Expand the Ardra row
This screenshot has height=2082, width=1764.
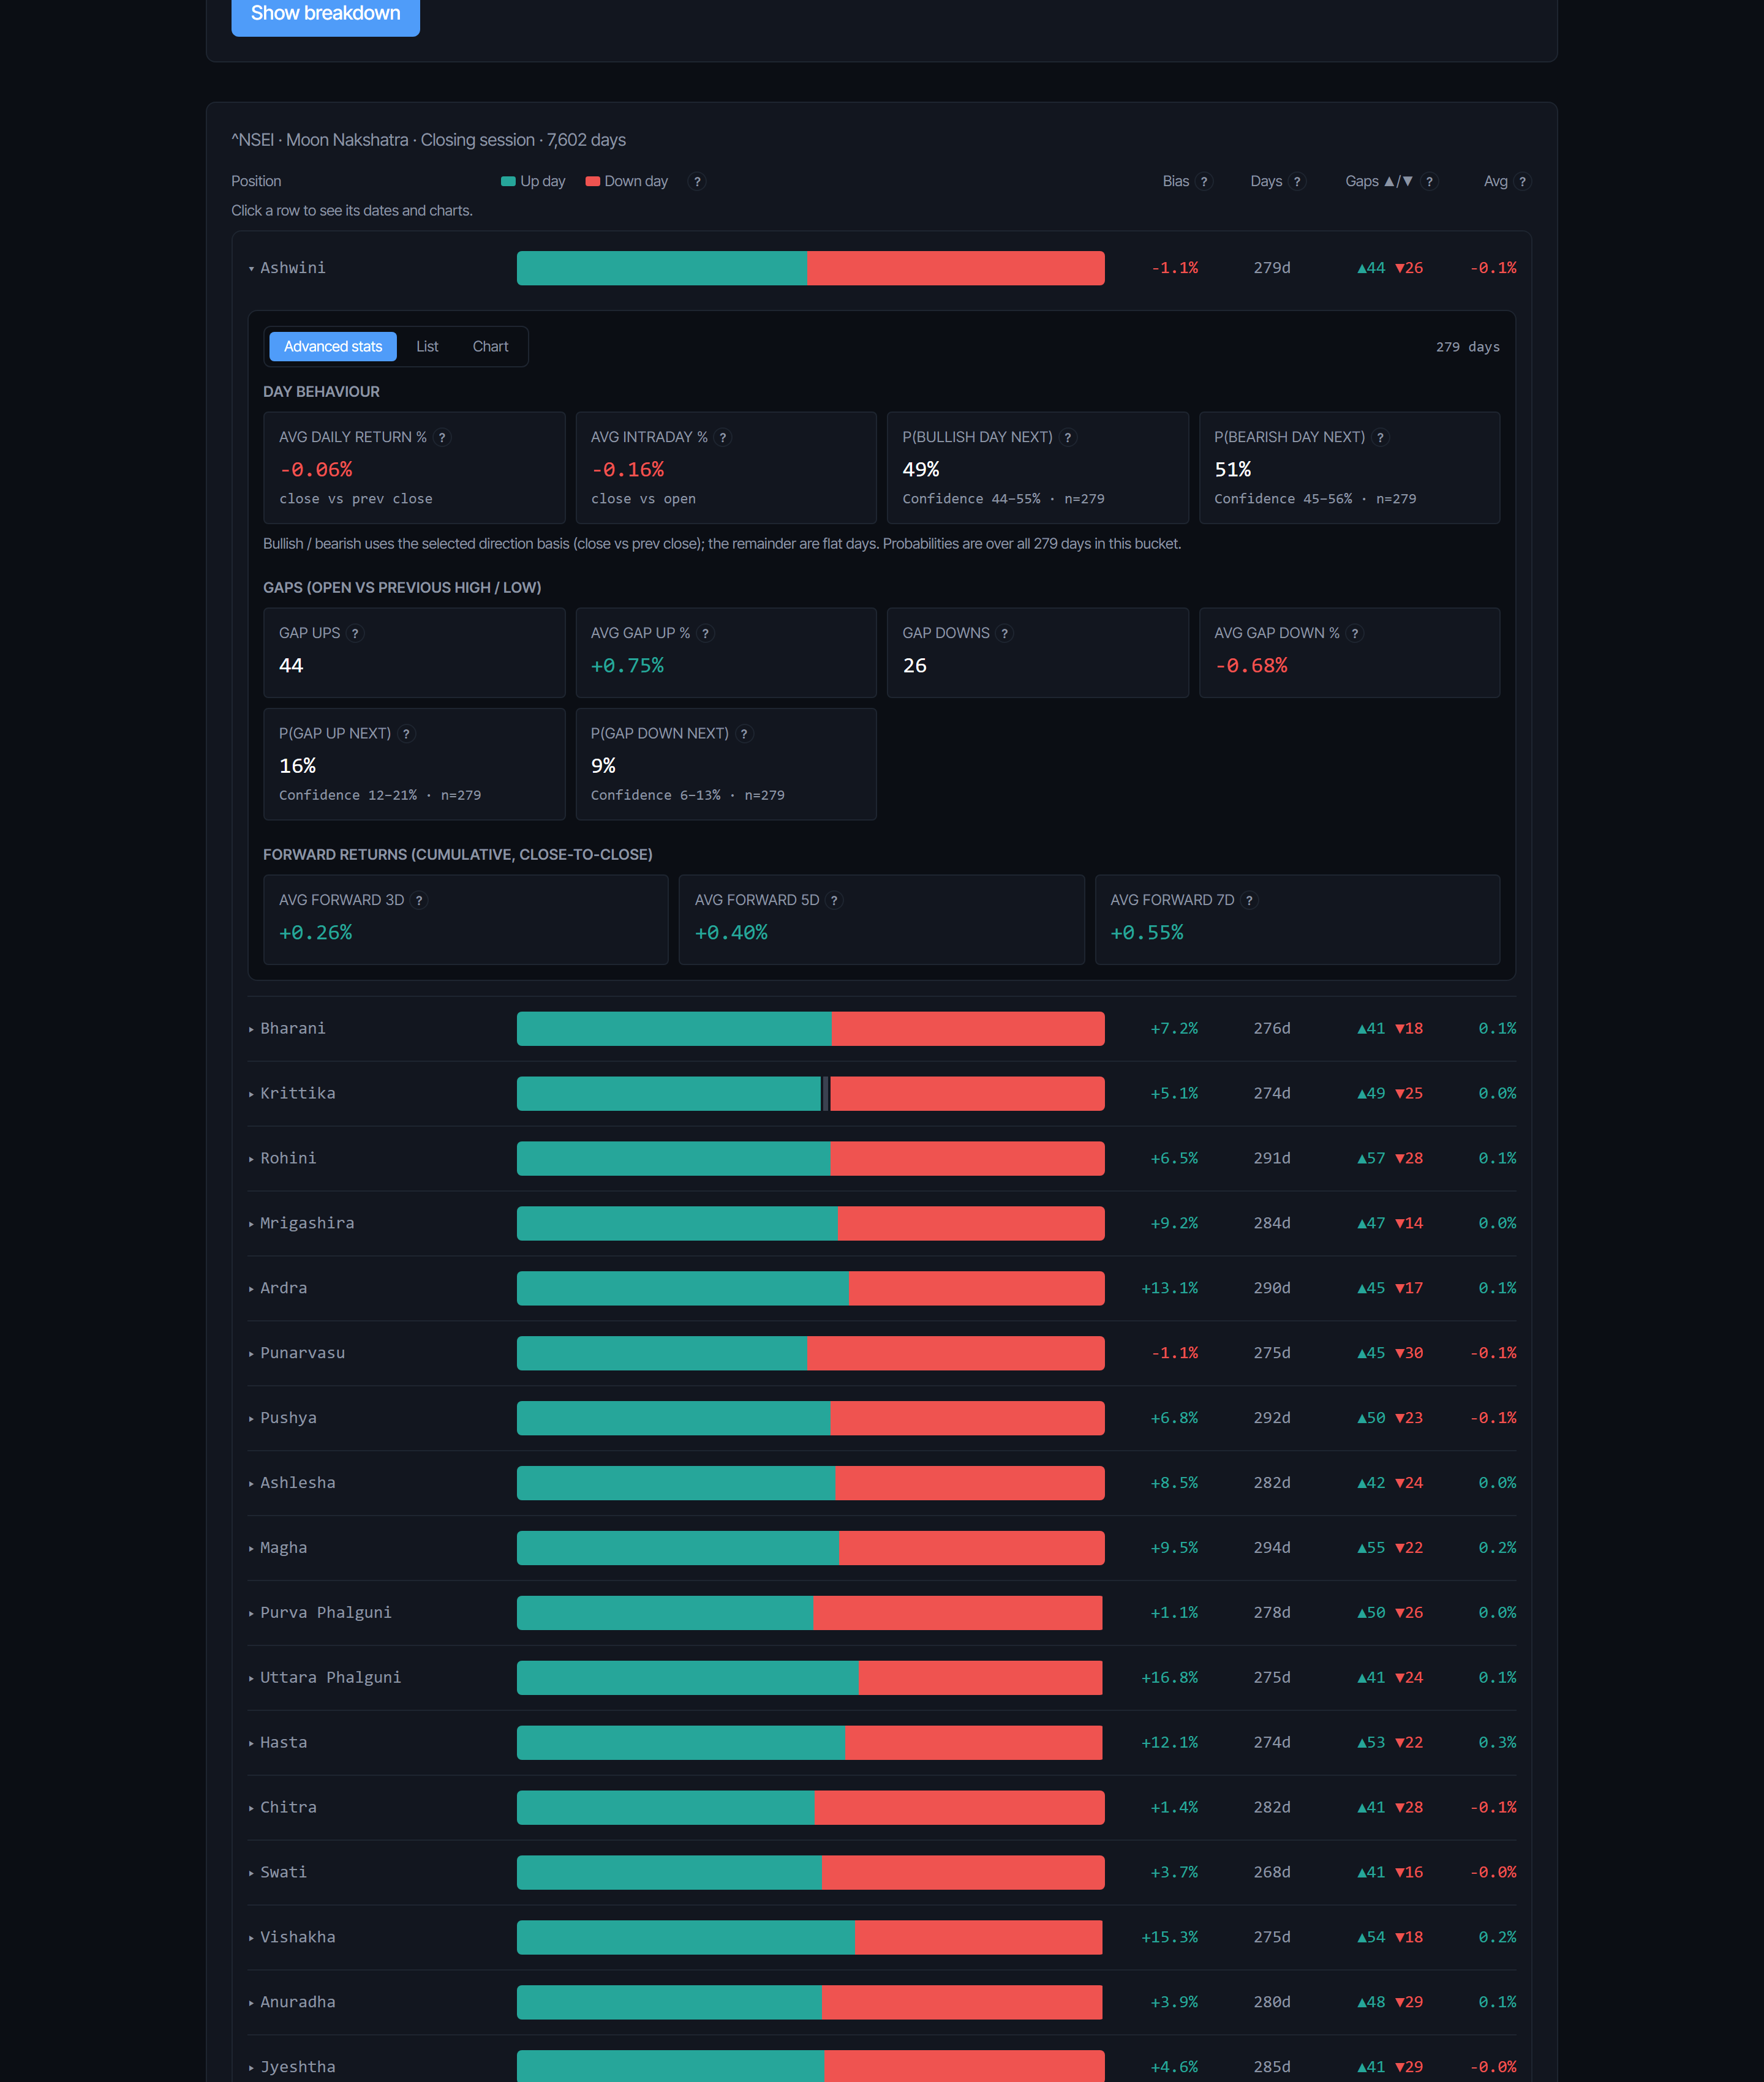[x=882, y=1288]
